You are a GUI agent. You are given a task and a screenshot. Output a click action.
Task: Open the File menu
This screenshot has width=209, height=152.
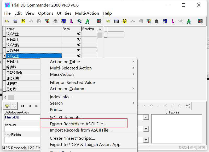tap(7, 13)
